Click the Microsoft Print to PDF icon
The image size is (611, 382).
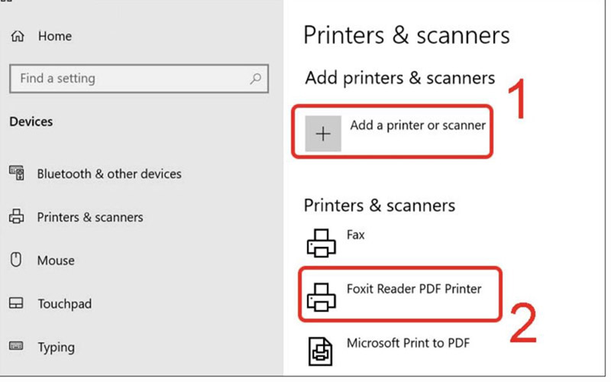coord(320,351)
